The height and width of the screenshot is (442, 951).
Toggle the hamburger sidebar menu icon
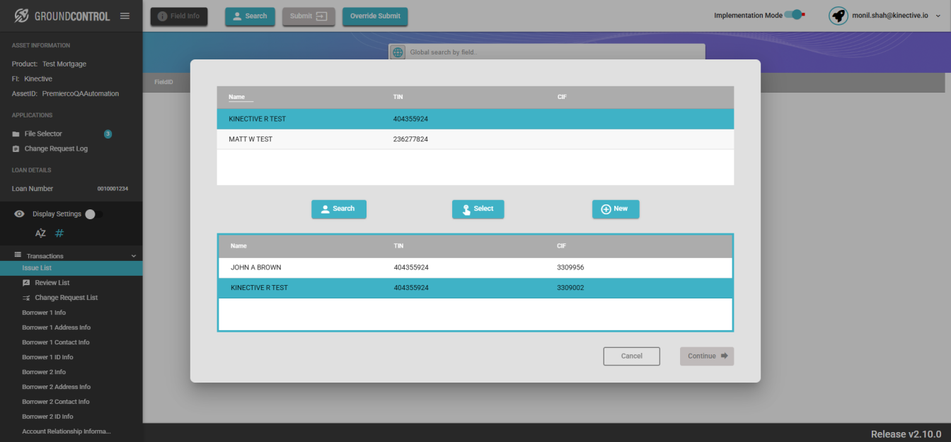click(x=125, y=16)
